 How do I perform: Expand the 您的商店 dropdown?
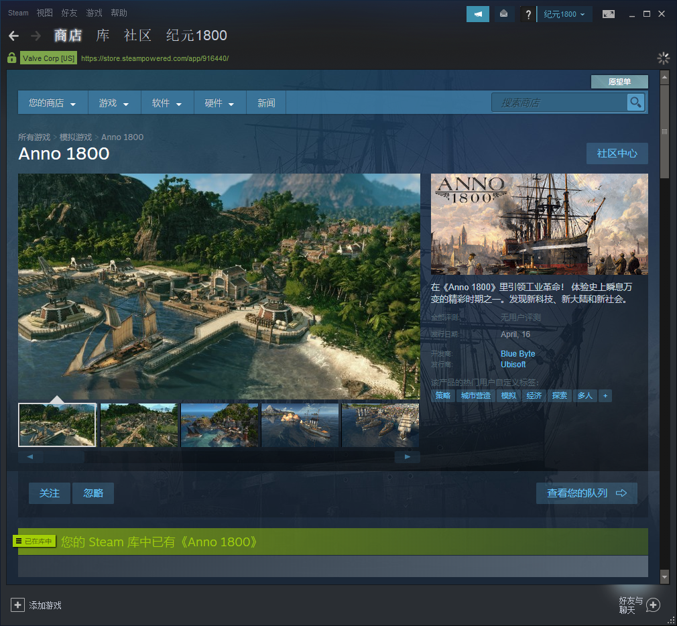pyautogui.click(x=52, y=103)
